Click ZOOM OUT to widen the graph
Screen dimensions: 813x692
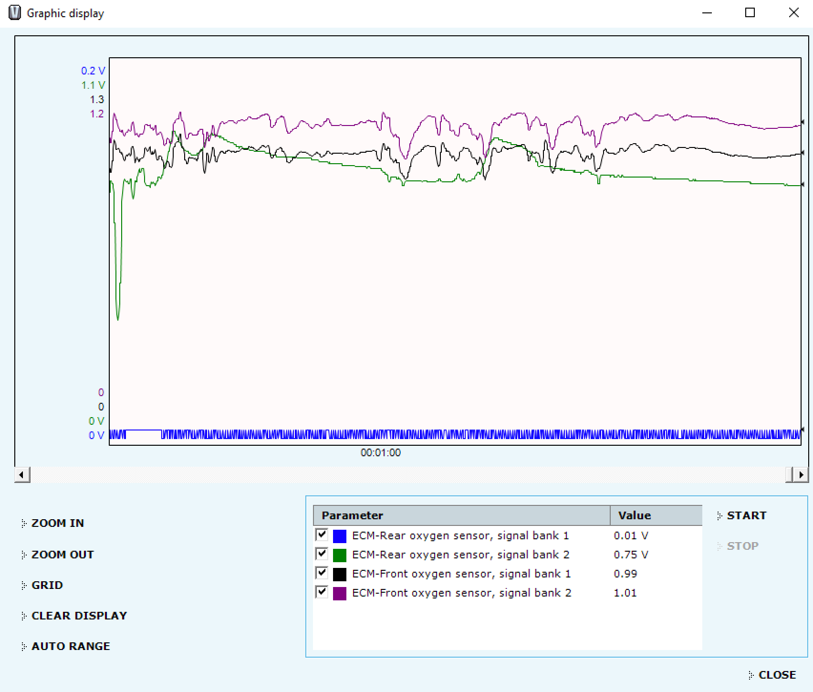[62, 555]
